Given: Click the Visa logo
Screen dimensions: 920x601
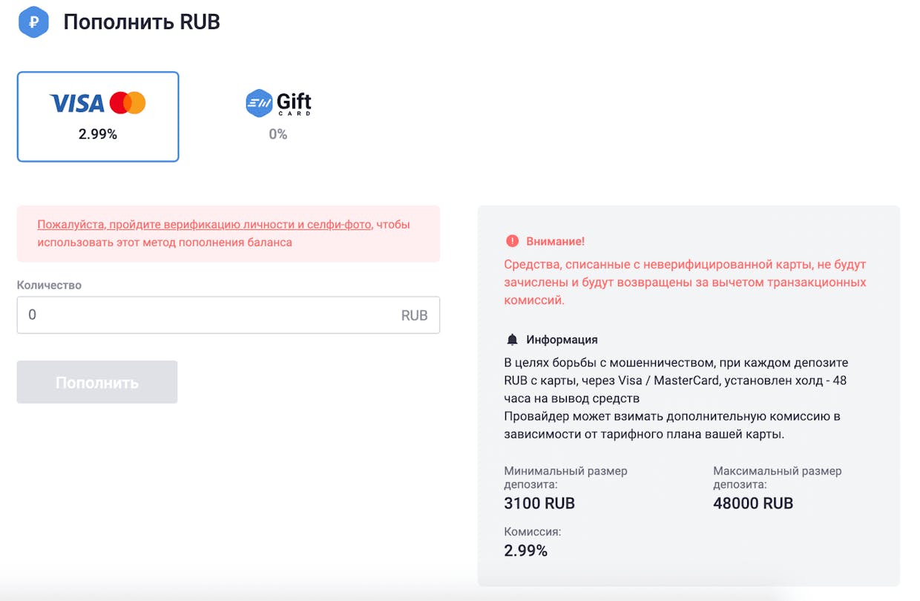Looking at the screenshot, I should 77,103.
